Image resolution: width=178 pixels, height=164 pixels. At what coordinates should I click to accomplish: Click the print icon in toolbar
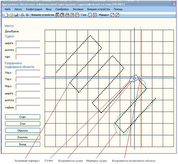22,15
